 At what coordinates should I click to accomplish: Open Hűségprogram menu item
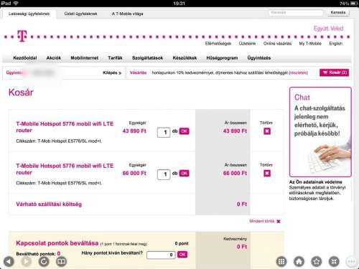coord(222,58)
